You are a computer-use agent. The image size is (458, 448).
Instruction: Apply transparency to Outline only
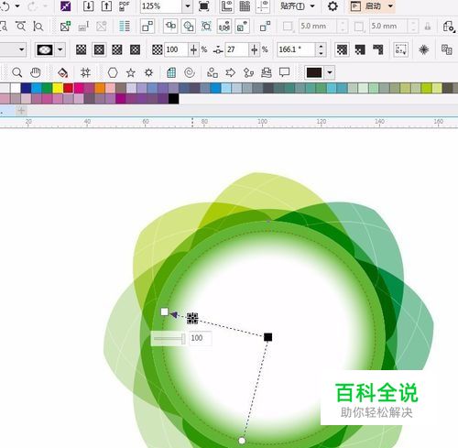click(378, 49)
